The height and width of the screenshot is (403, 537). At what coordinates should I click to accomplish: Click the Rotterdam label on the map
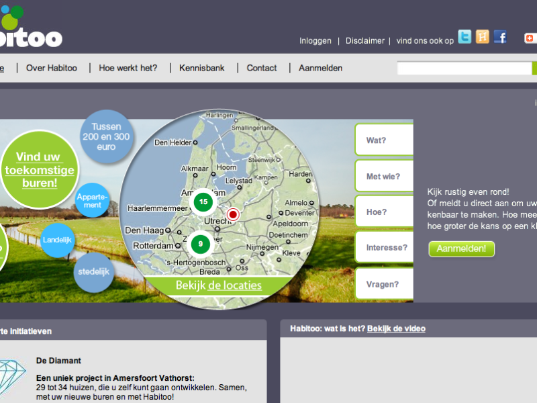tap(153, 246)
